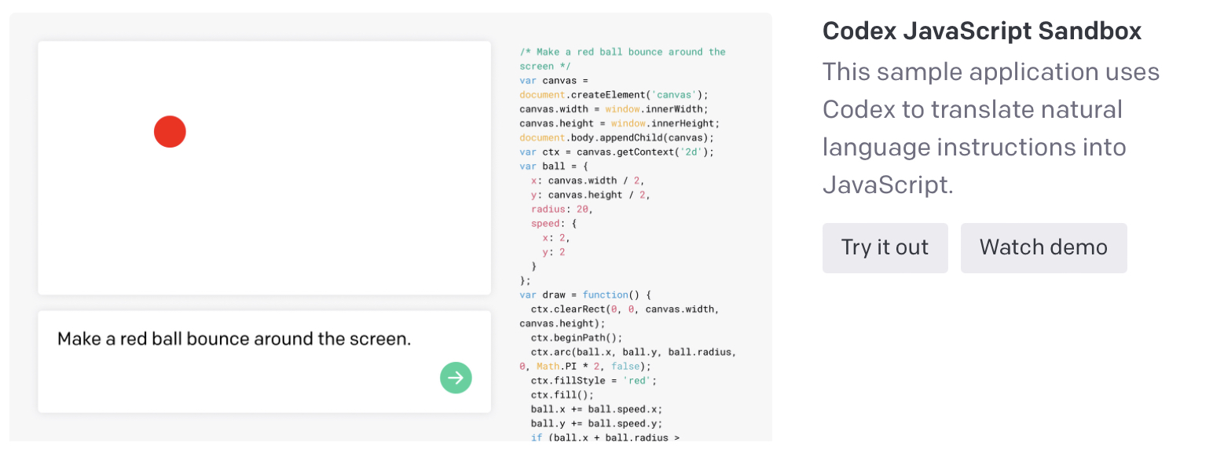Click code line "y: canvas.height / 2,"
Viewport: 1213px width, 468px height.
591,195
